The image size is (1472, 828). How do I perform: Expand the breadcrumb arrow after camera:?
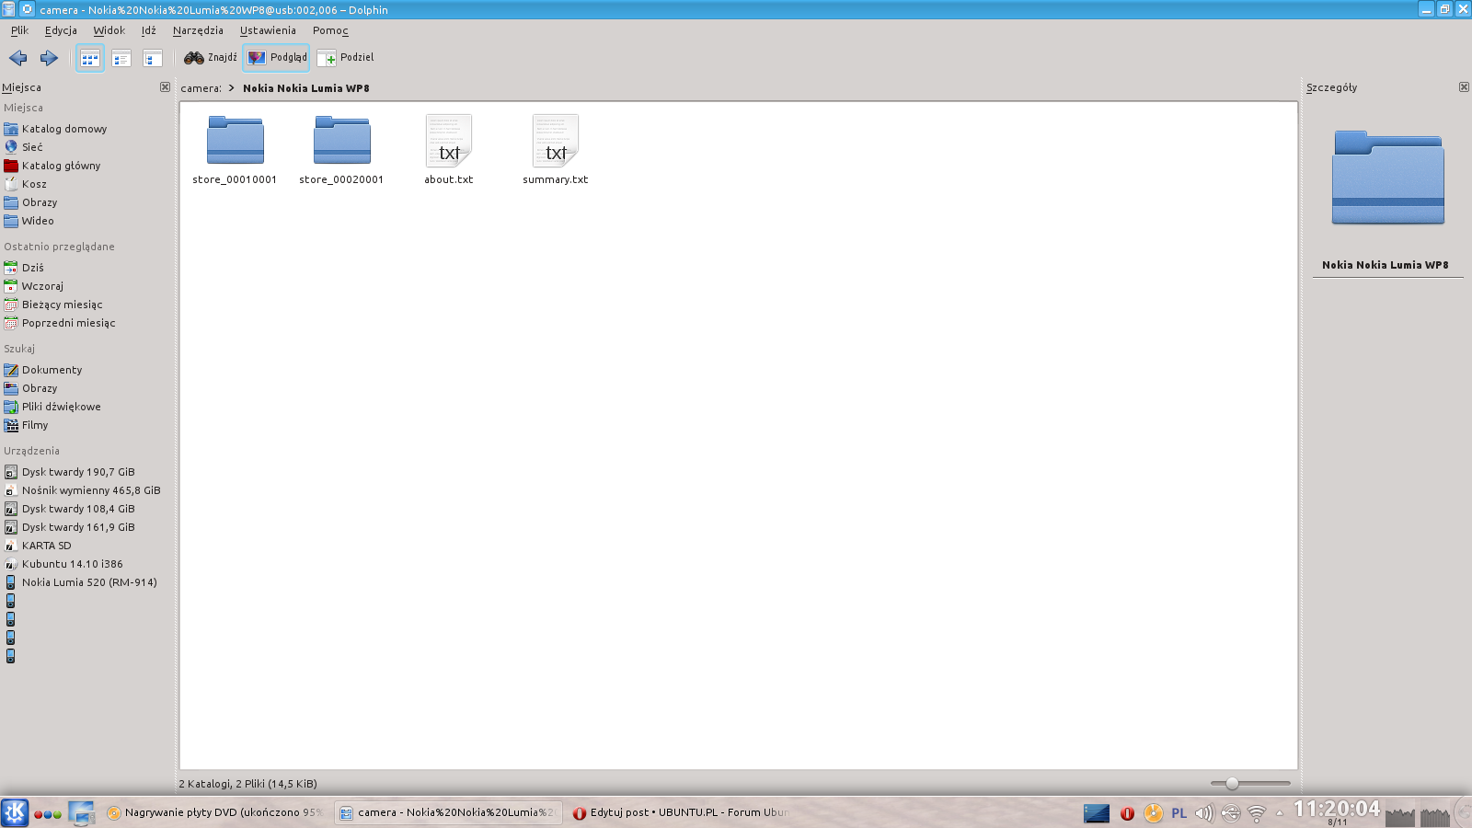[x=232, y=88]
